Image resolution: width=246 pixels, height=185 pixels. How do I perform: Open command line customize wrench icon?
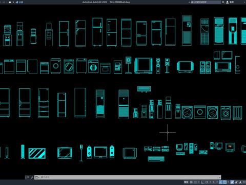[x=32, y=177]
